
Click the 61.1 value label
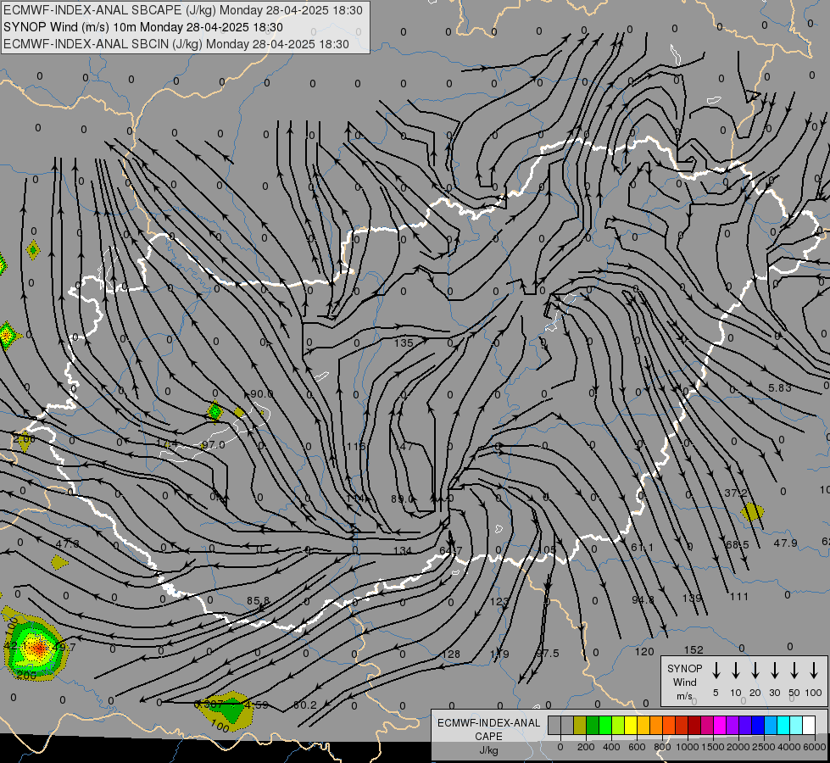642,547
